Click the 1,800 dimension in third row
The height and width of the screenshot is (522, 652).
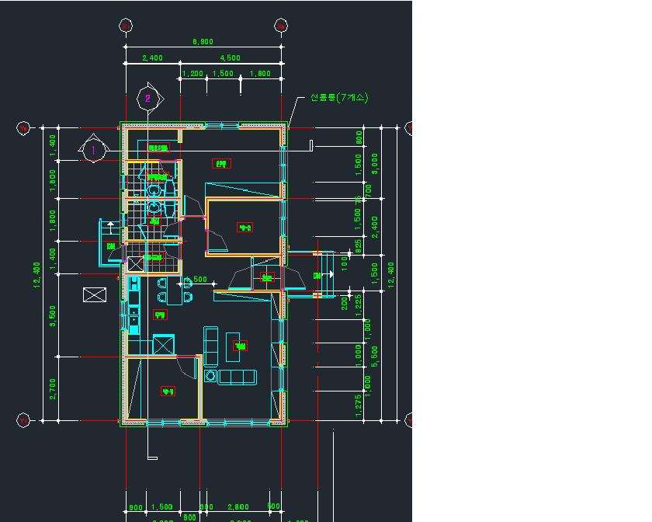(260, 74)
